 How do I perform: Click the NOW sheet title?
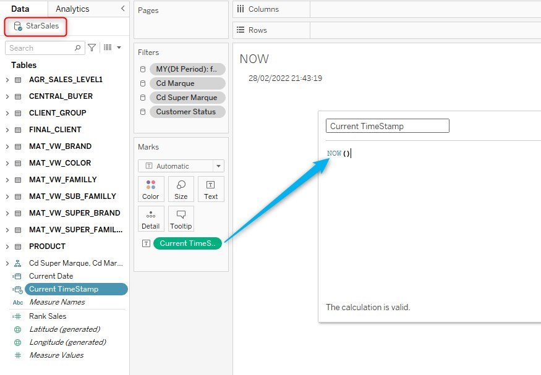point(254,59)
